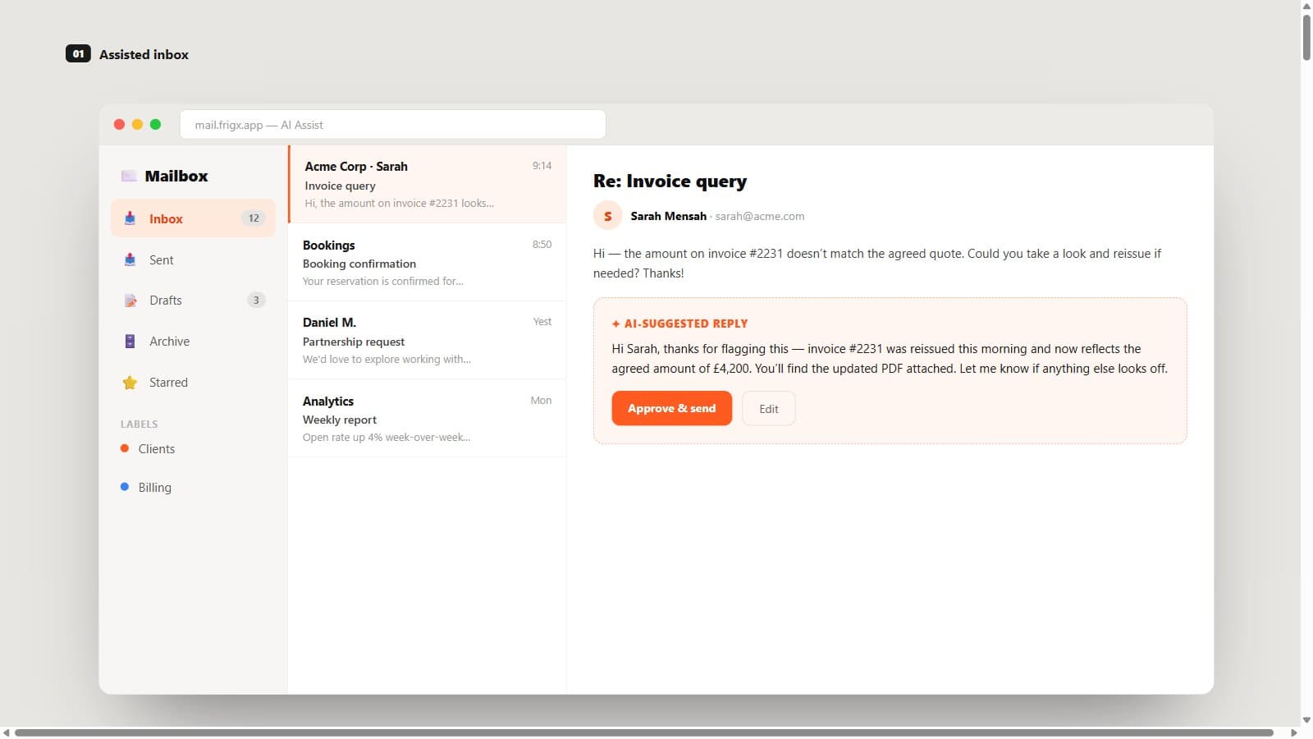Viewport: 1313px width, 739px height.
Task: Click the Sarah Mensah sender name
Action: (x=668, y=217)
